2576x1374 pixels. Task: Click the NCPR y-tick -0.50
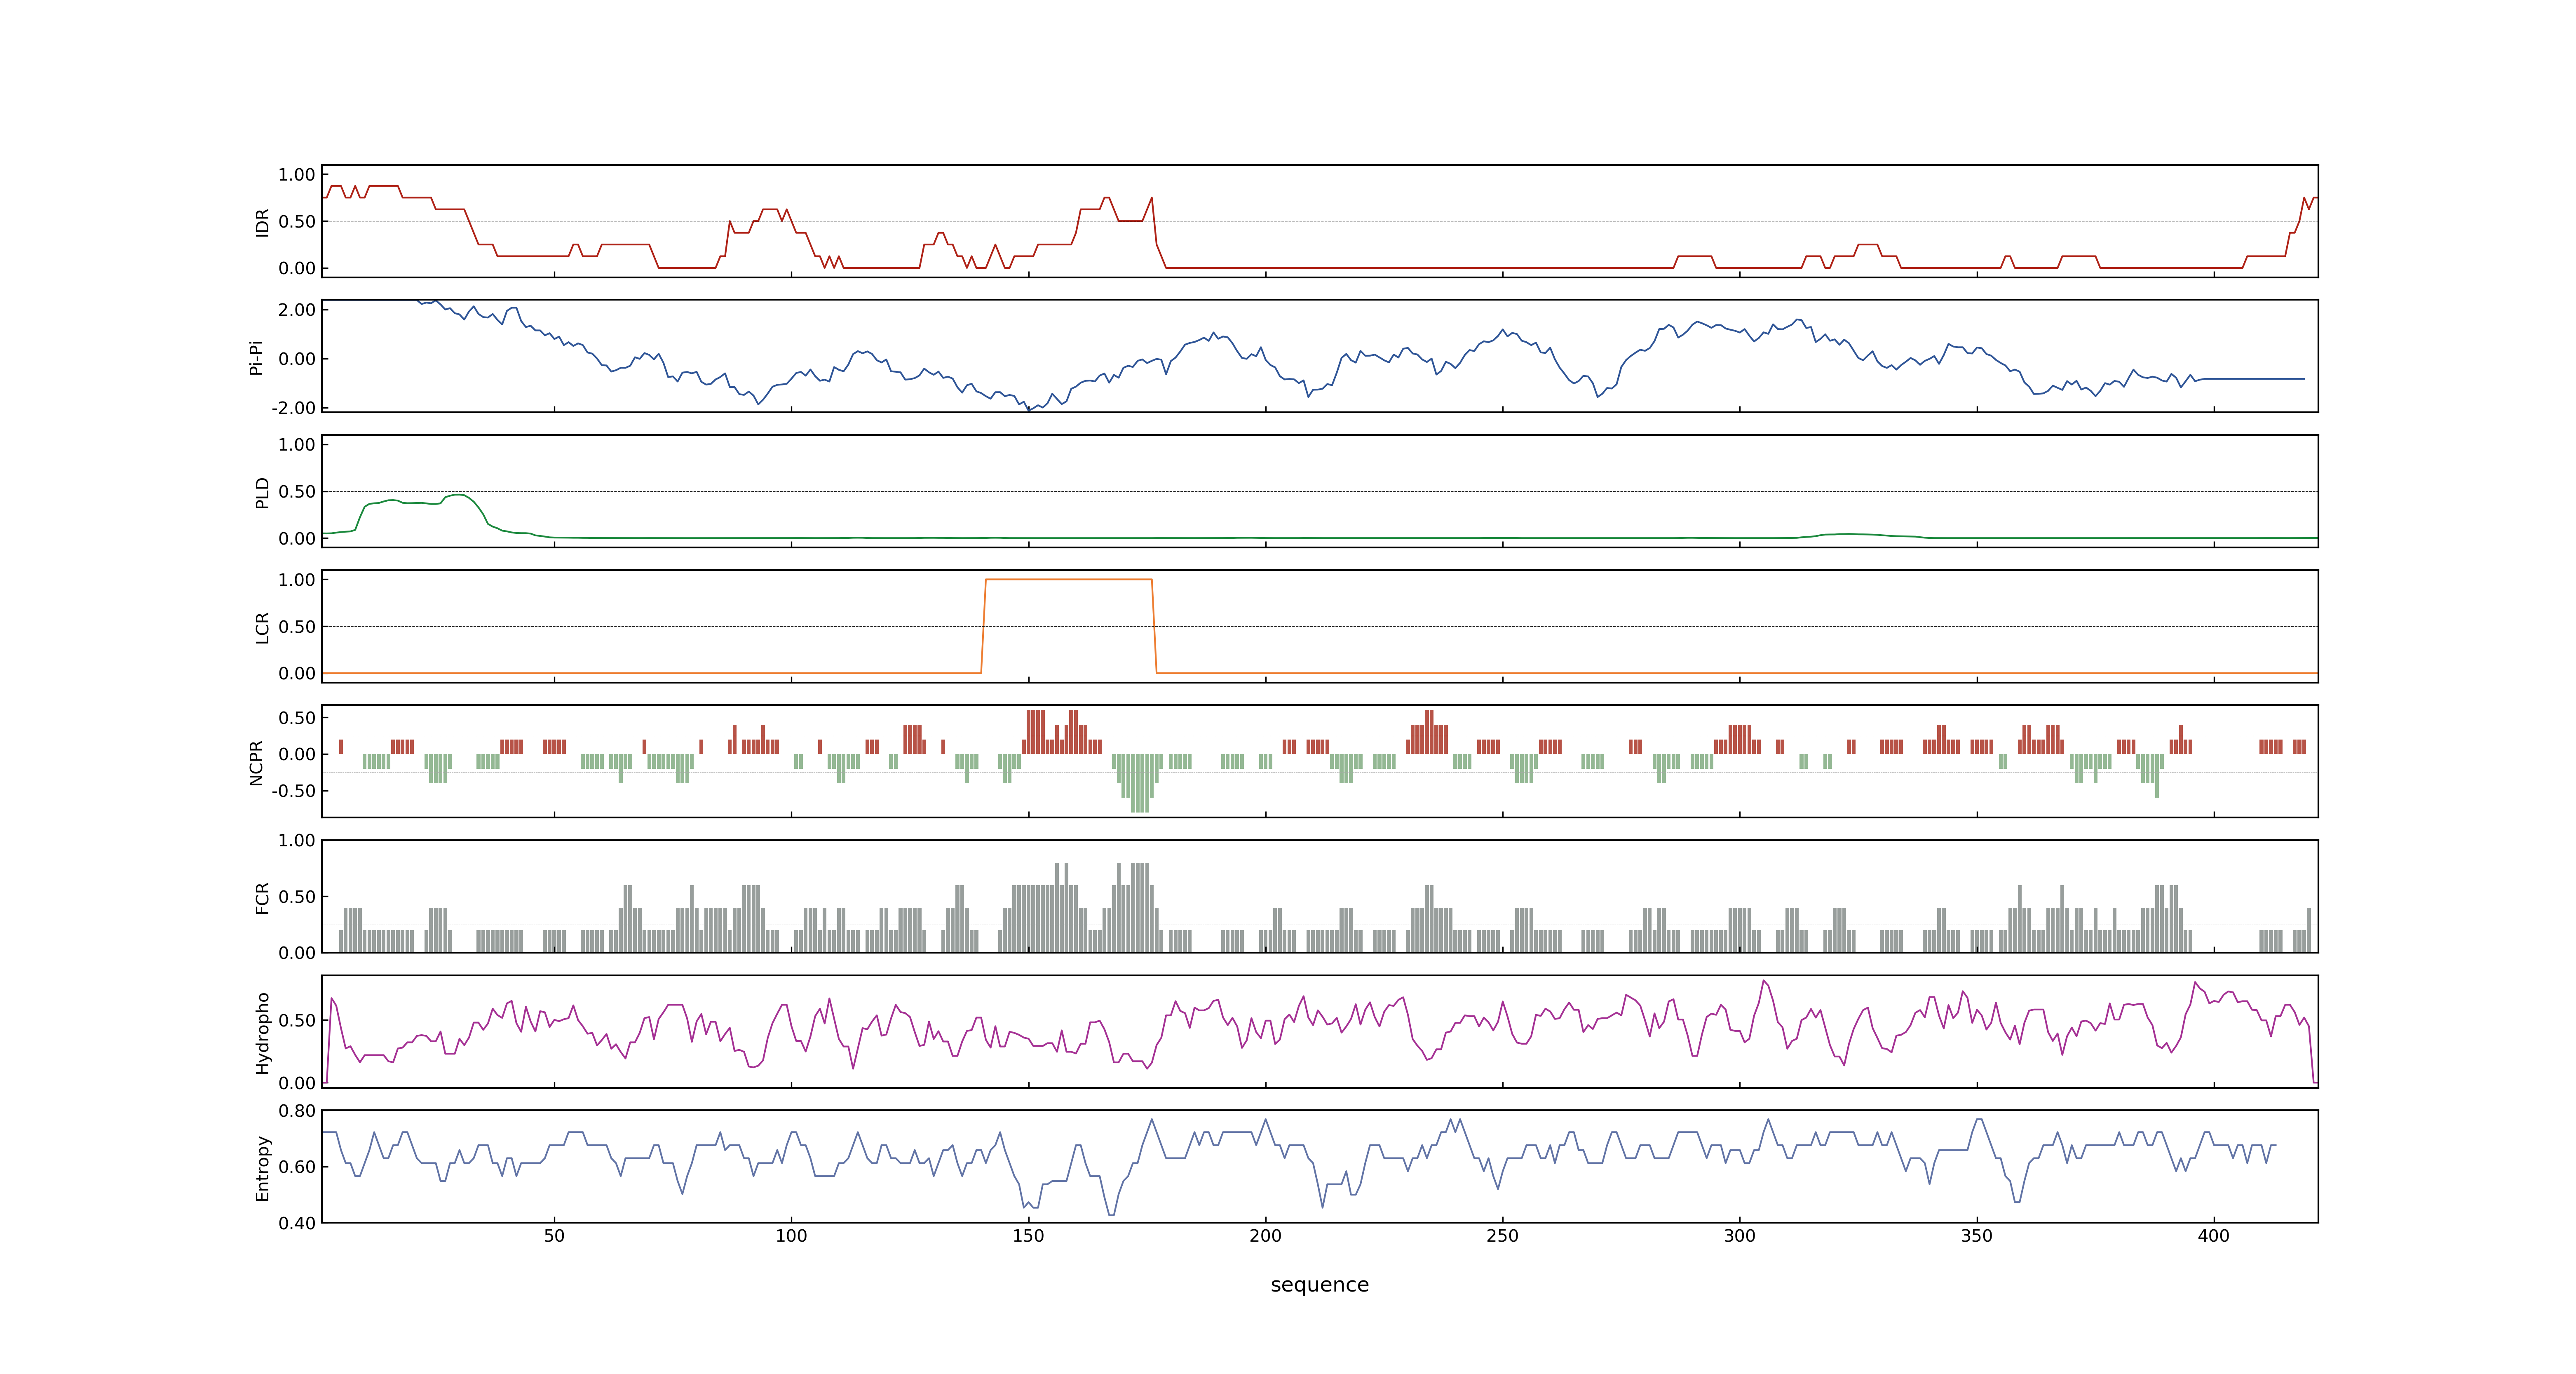(293, 791)
